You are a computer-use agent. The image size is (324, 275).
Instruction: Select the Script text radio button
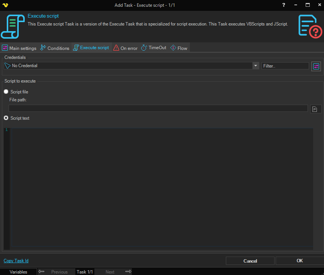(x=6, y=118)
